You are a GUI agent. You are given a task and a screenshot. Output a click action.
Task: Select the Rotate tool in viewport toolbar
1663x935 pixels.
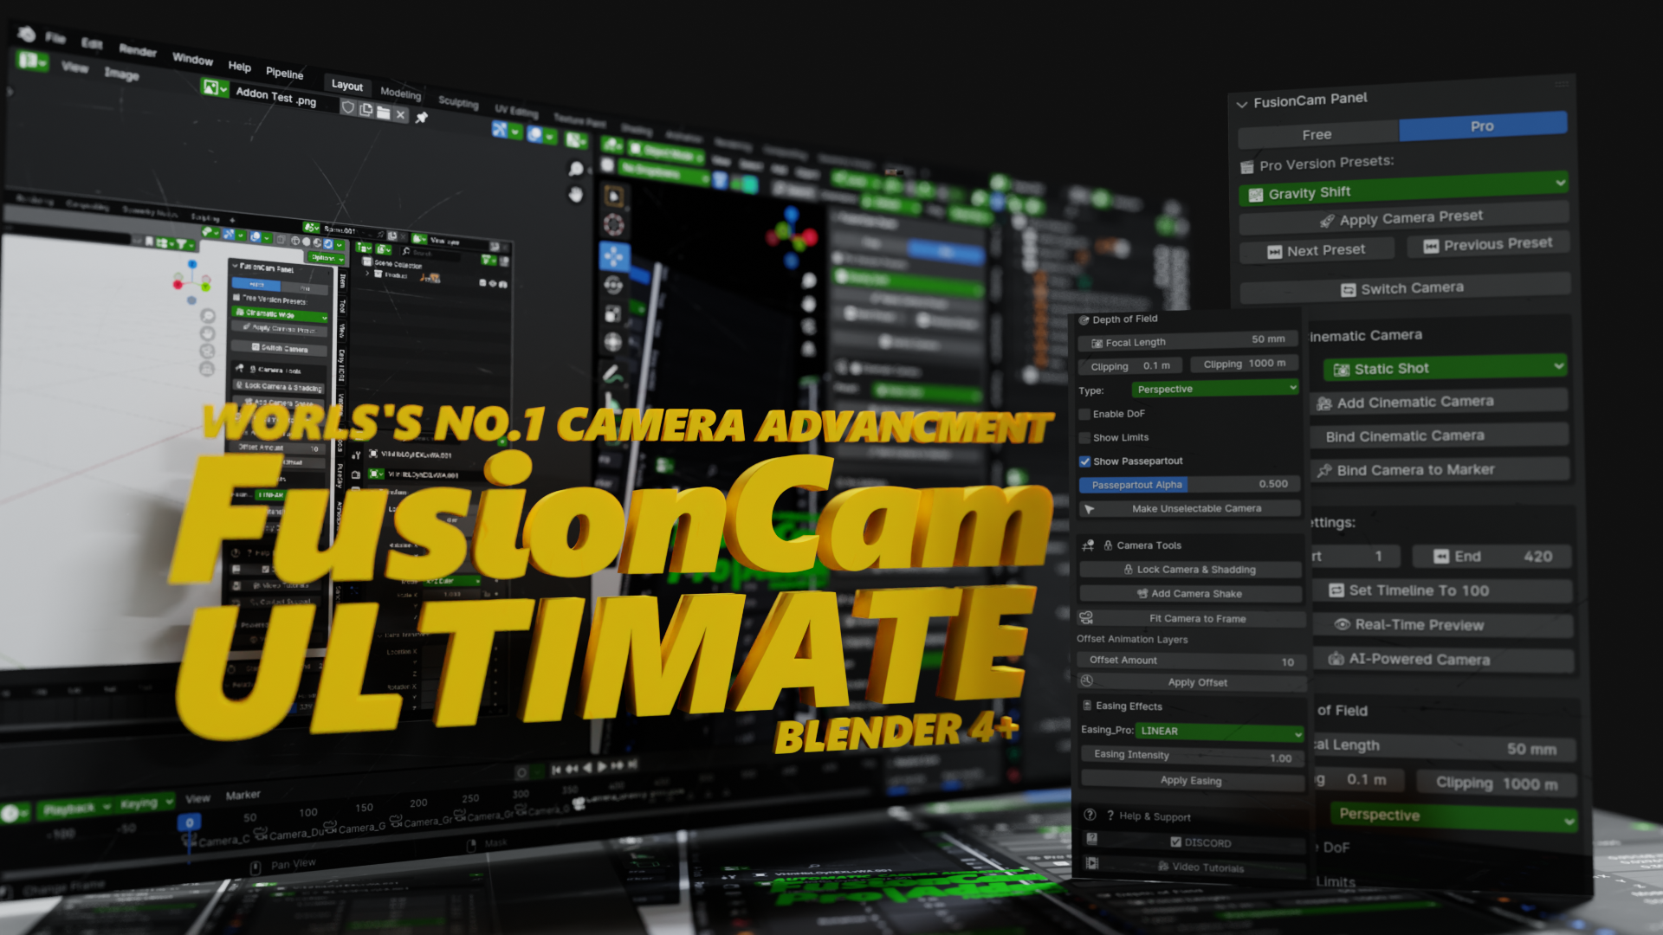coord(613,285)
